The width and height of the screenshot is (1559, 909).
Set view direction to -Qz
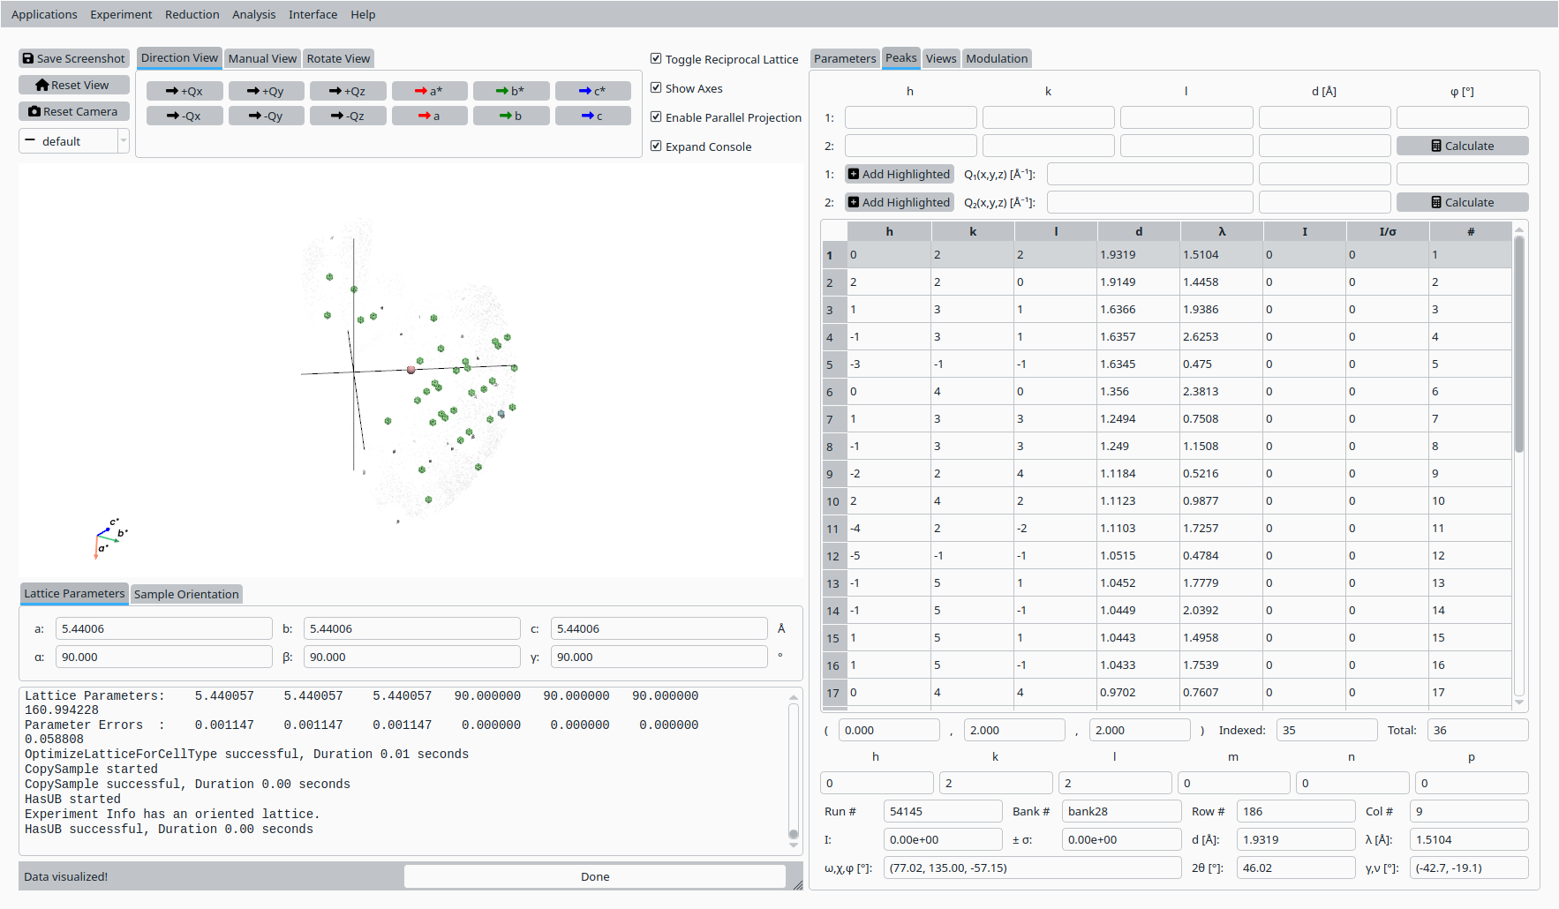348,116
